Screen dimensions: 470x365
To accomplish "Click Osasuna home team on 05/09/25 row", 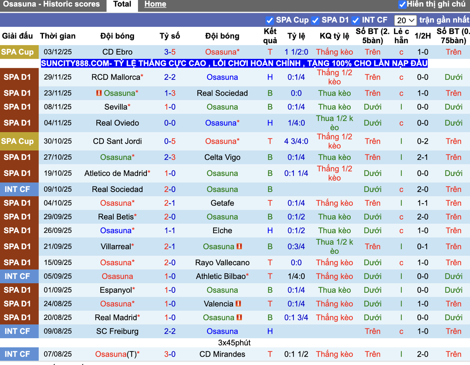I will pyautogui.click(x=117, y=276).
